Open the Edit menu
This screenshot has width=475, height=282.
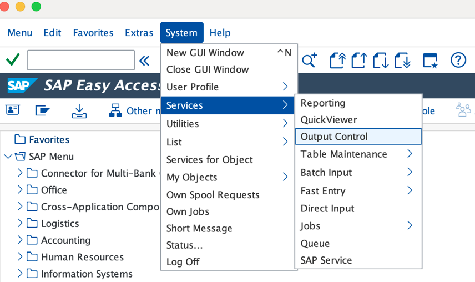coord(52,32)
